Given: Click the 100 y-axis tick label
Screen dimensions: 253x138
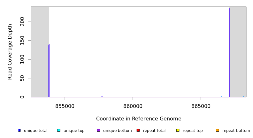Looking at the screenshot, I should [22, 59].
